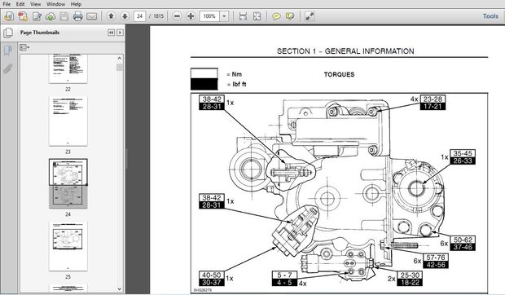Click the Save (floppy disk) icon

(64, 16)
